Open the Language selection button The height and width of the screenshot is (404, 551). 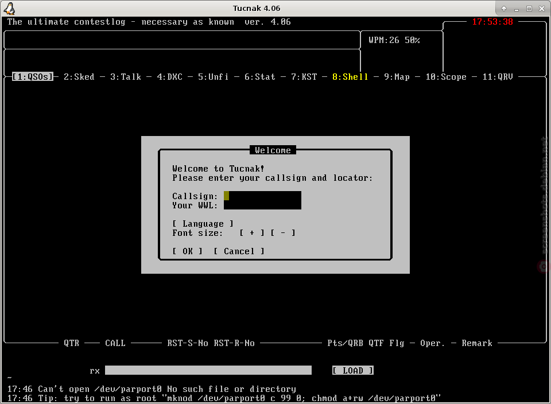[x=203, y=223]
